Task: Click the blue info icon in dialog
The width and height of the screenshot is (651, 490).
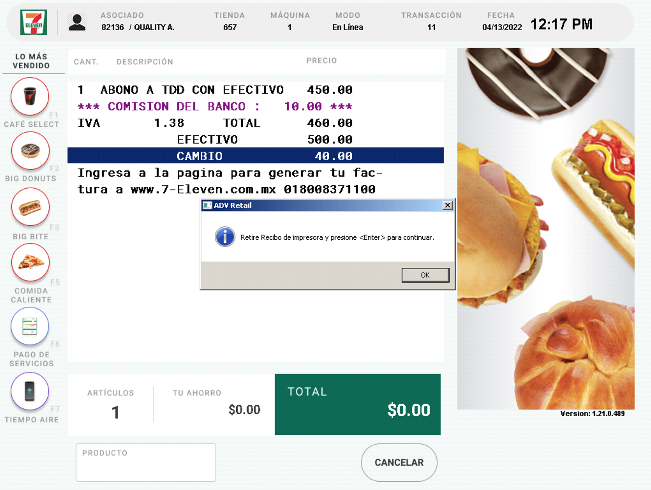Action: point(225,237)
